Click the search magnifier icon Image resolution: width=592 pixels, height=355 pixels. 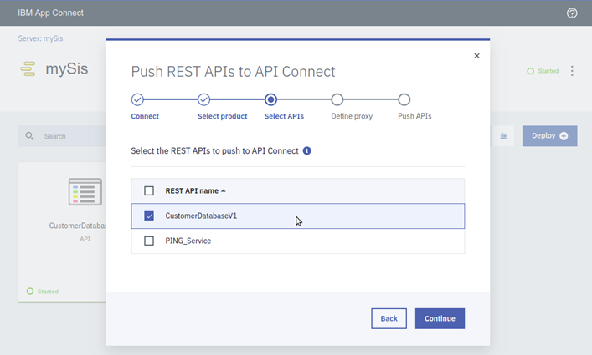pos(29,136)
